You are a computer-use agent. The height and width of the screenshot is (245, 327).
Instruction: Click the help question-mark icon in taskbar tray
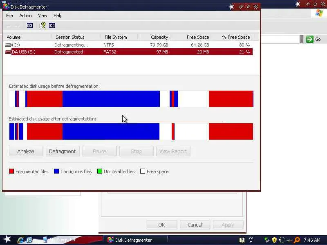[x=242, y=240]
